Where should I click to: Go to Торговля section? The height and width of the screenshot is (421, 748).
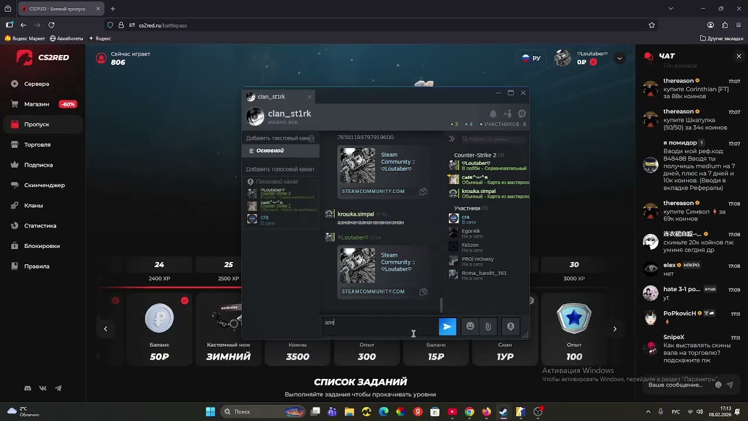37,144
